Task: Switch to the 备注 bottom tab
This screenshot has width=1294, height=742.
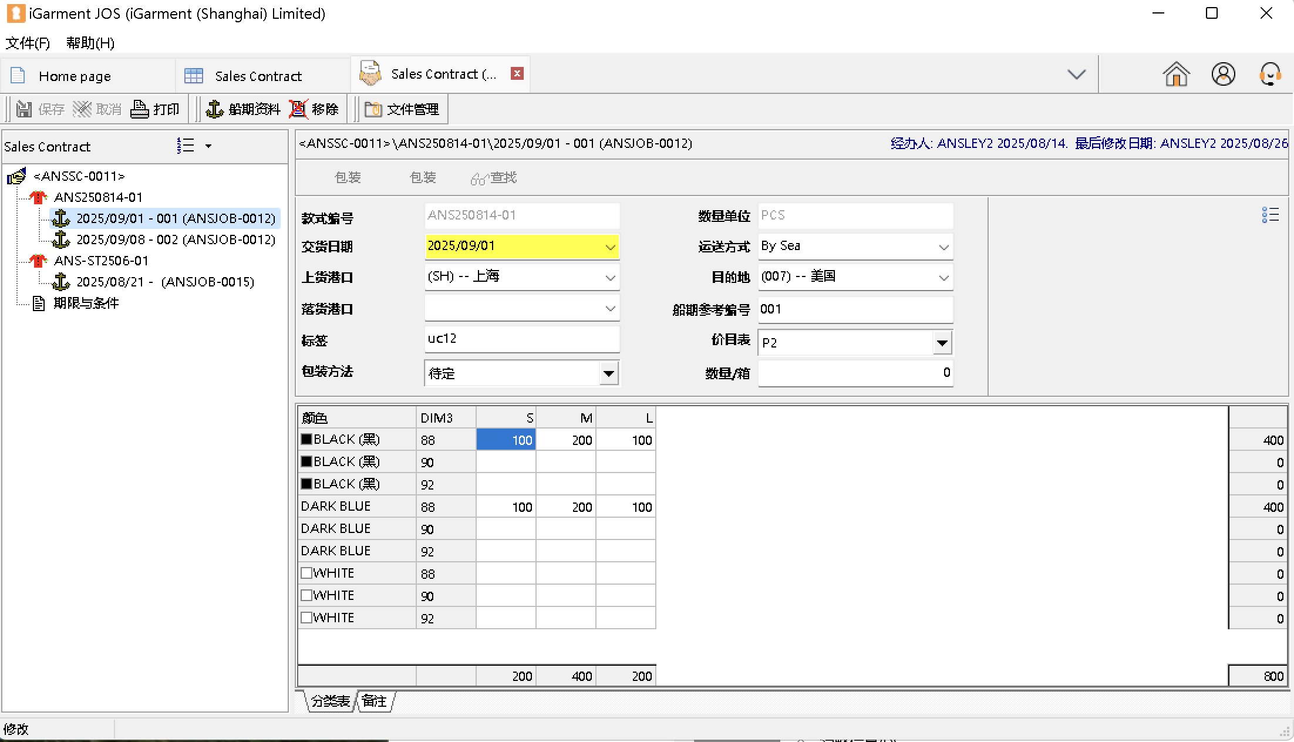Action: point(375,701)
